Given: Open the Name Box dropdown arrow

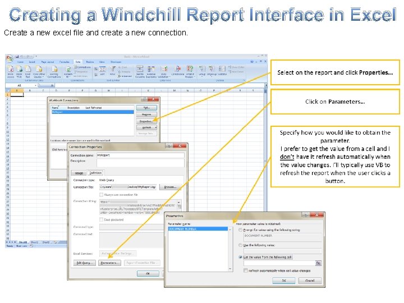Looking at the screenshot, I should pyautogui.click(x=35, y=85).
